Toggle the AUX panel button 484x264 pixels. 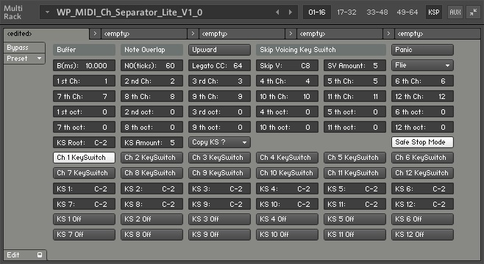(455, 12)
